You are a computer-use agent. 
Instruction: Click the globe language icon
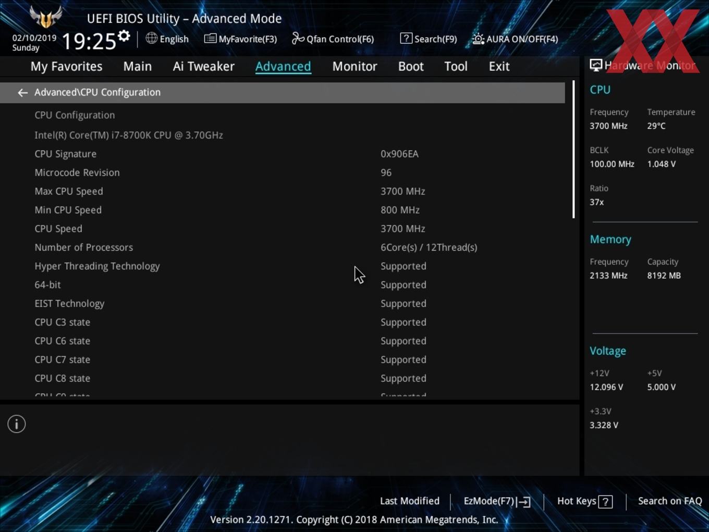151,38
